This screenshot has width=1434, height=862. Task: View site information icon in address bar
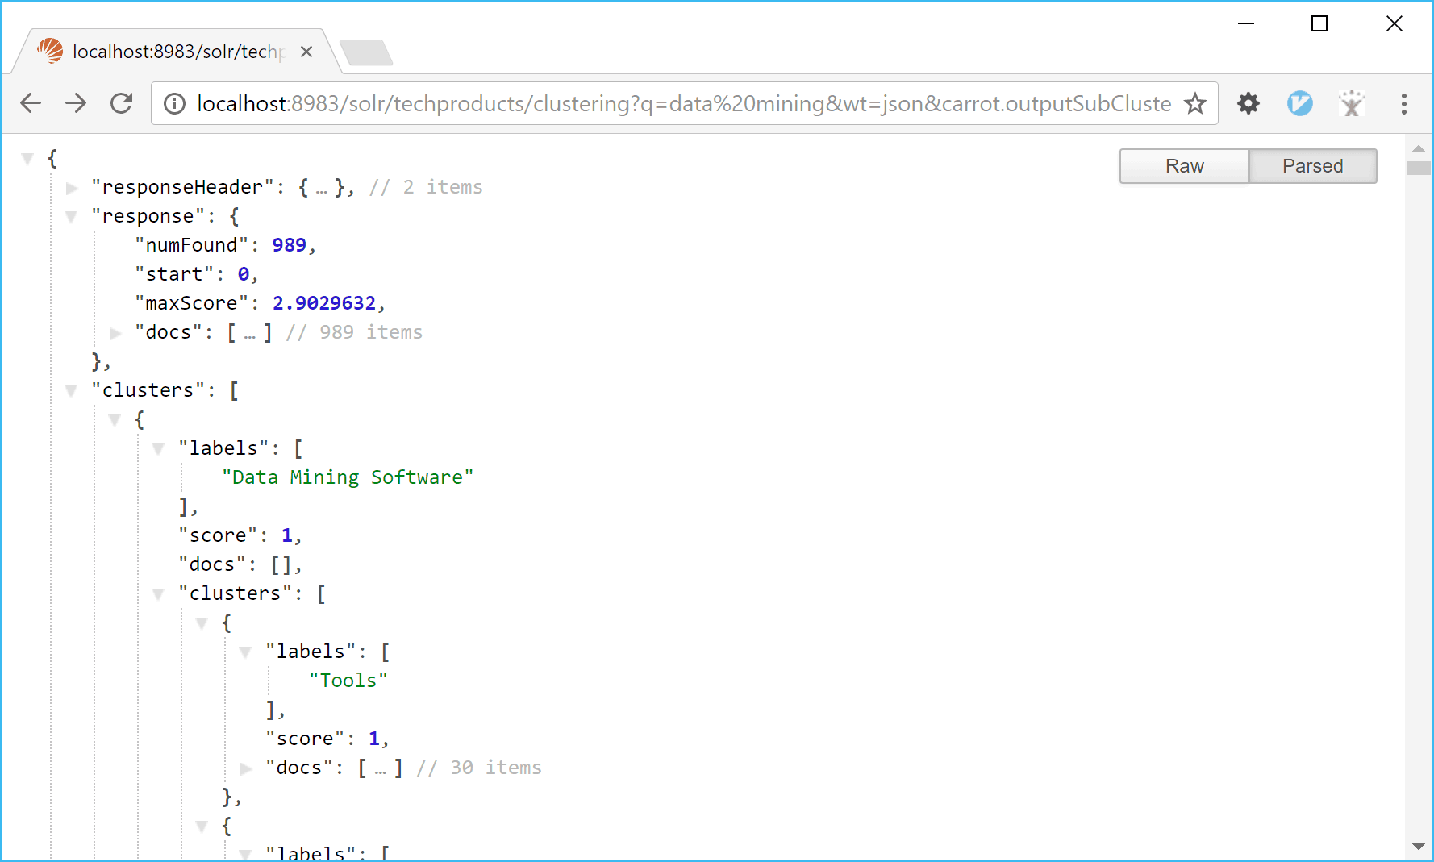pos(174,103)
